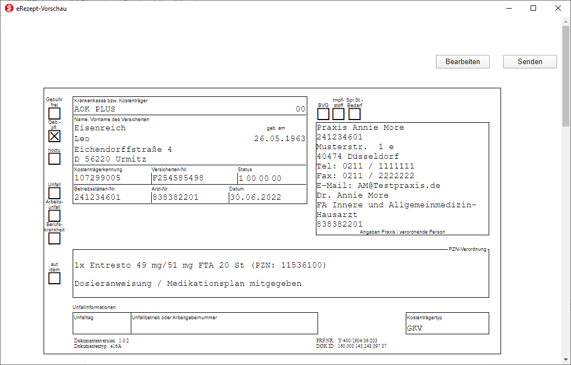Click the line D 56220 Urmitz
The image size is (571, 365).
click(110, 159)
